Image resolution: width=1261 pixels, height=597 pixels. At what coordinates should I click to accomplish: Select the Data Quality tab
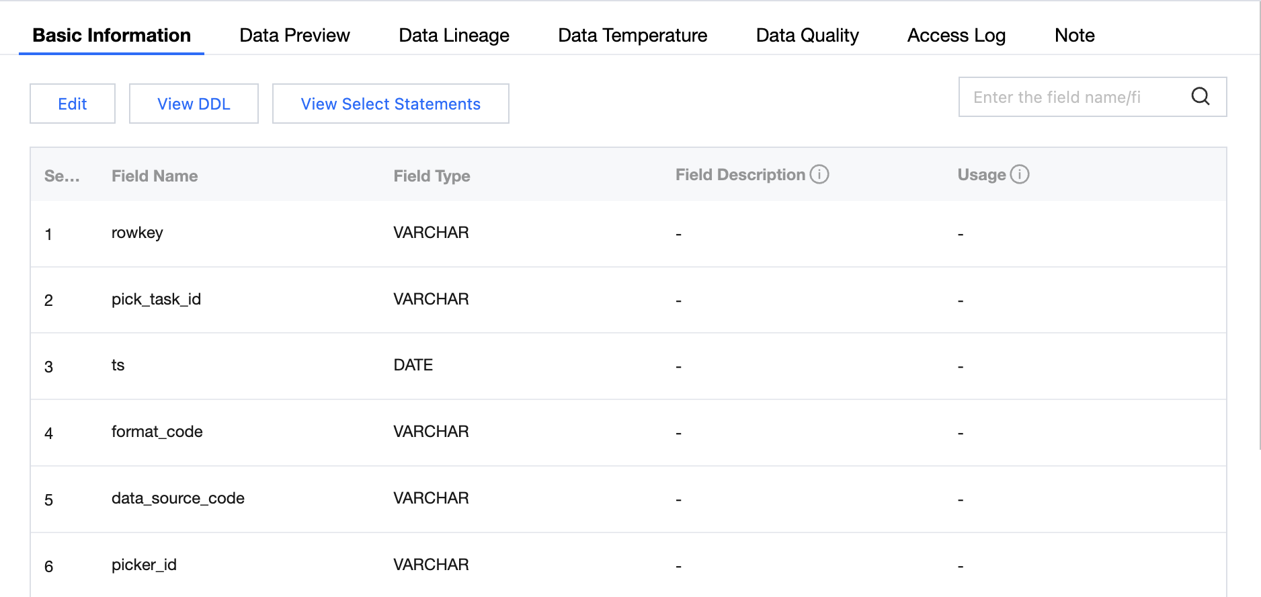click(x=807, y=36)
